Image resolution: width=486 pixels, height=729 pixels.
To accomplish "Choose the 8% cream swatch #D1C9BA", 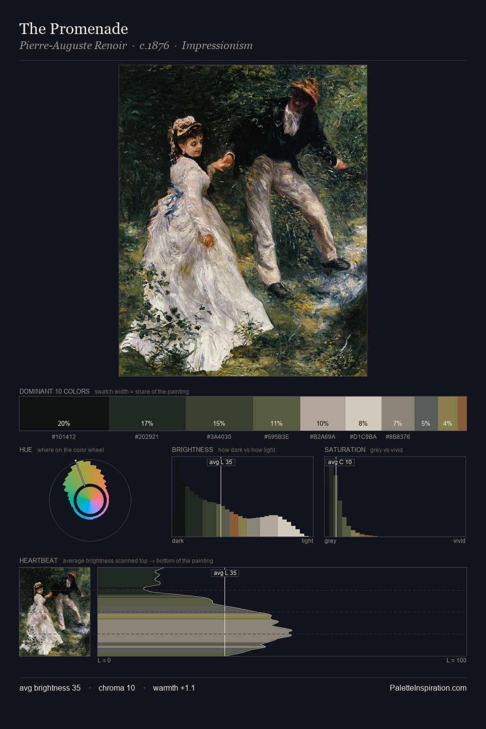I will (x=364, y=414).
